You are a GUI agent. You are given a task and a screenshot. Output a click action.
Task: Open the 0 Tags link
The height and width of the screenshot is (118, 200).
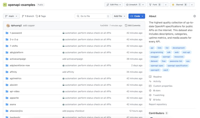[x=41, y=16]
